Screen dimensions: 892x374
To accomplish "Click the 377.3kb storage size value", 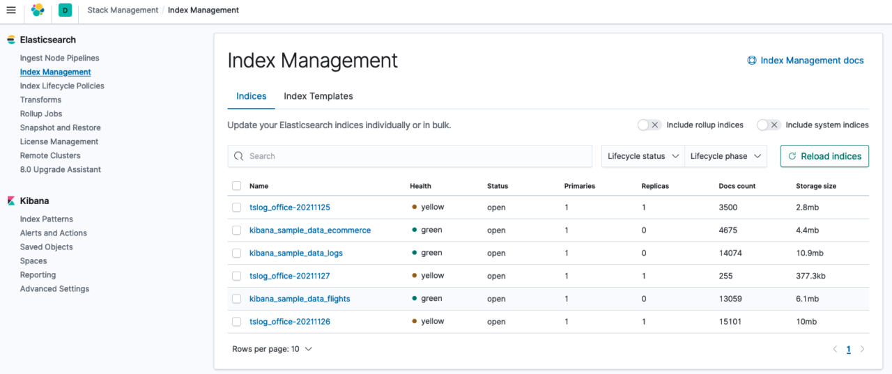I will click(810, 276).
